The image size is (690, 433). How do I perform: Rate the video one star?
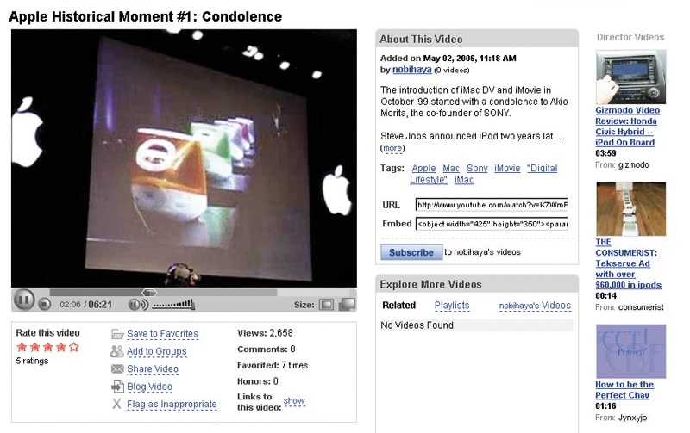coord(22,348)
